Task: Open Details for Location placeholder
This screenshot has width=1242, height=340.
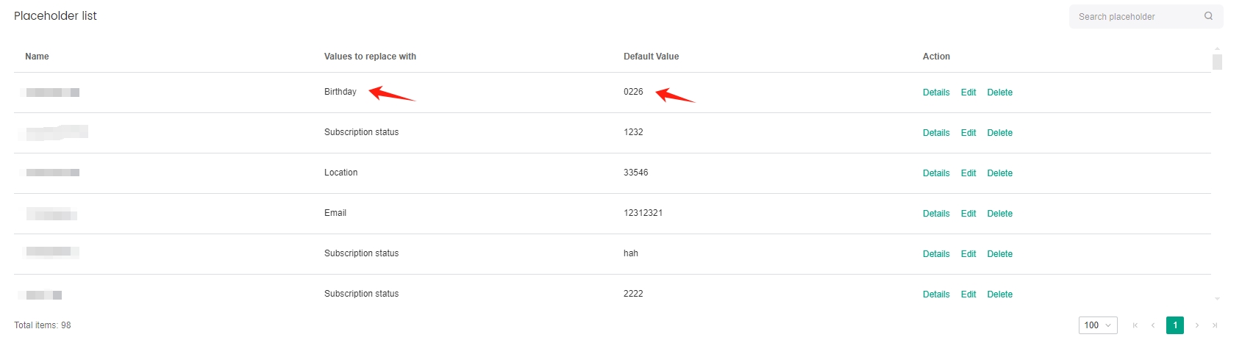Action: click(936, 173)
